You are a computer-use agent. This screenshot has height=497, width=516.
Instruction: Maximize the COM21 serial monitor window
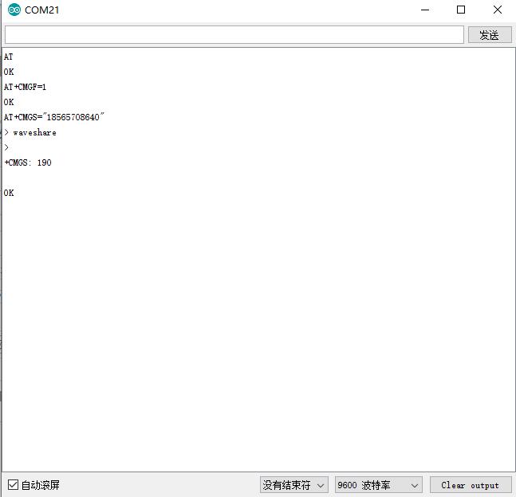click(461, 10)
